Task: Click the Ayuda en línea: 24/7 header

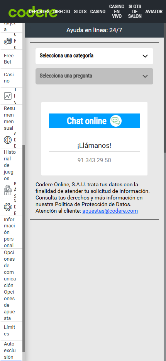Action: 94,30
